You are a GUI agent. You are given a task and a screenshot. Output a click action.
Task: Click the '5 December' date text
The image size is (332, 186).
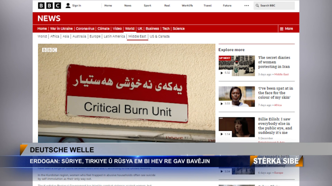tap(265, 138)
